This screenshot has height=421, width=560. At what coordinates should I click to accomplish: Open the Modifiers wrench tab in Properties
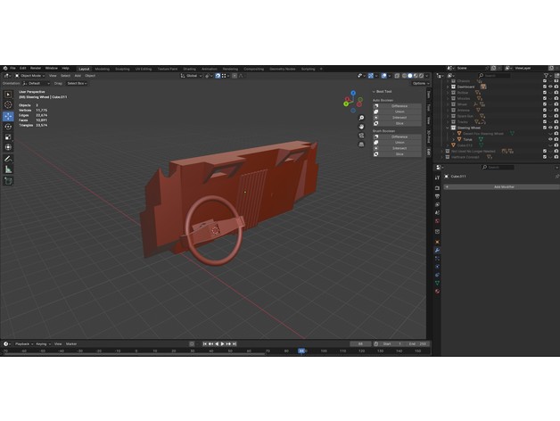click(438, 250)
